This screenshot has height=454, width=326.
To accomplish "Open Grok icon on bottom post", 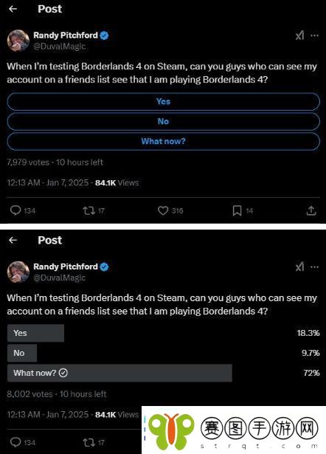I will [299, 266].
